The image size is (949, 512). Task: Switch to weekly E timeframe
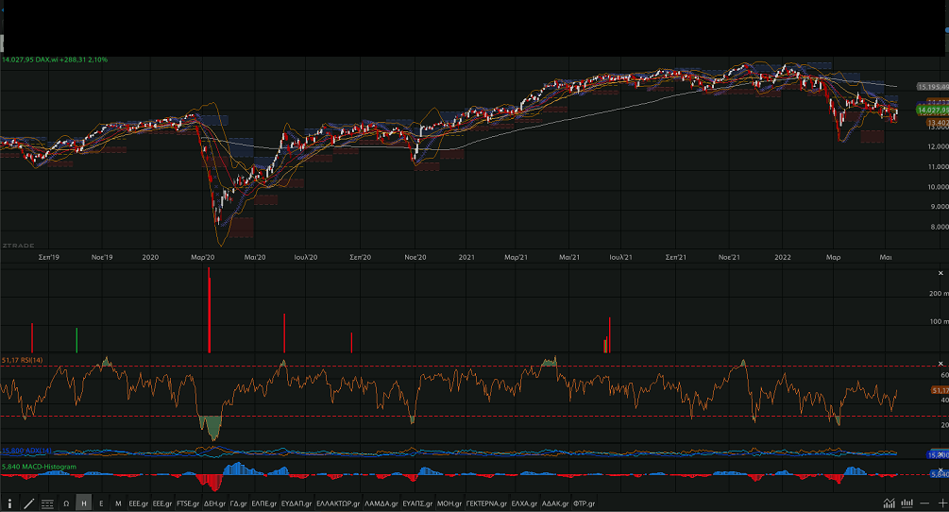pos(101,503)
